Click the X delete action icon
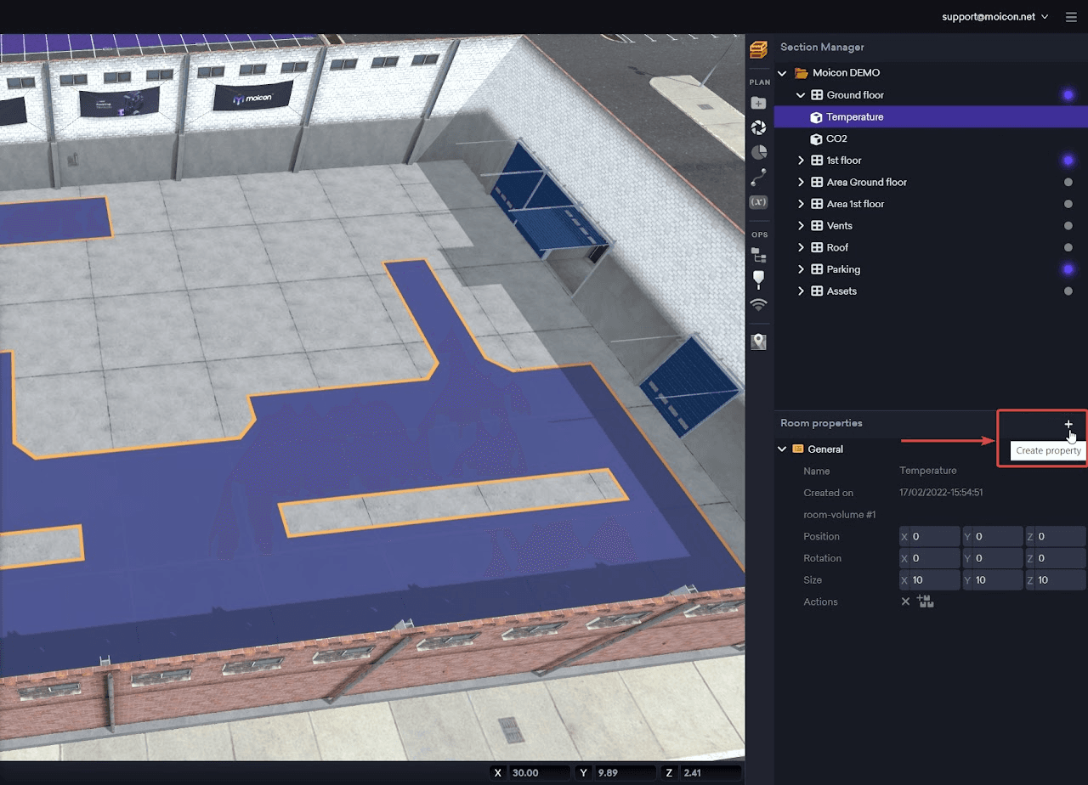Image resolution: width=1088 pixels, height=785 pixels. (x=905, y=601)
